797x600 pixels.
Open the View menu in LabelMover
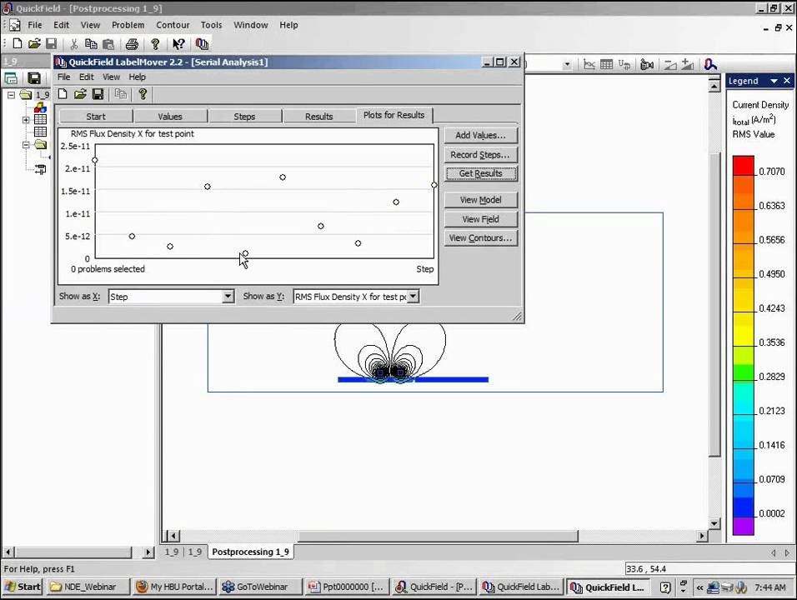click(x=112, y=77)
